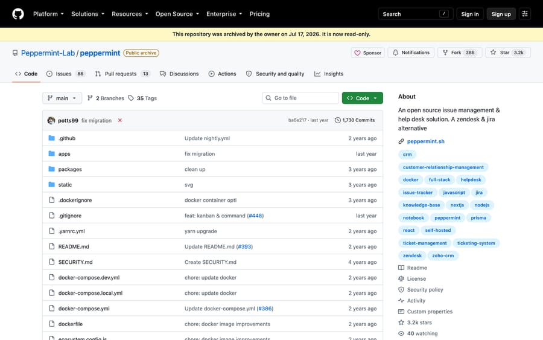Image resolution: width=543 pixels, height=340 pixels.
Task: Click the eye icon next to 40 watching
Action: 401,333
